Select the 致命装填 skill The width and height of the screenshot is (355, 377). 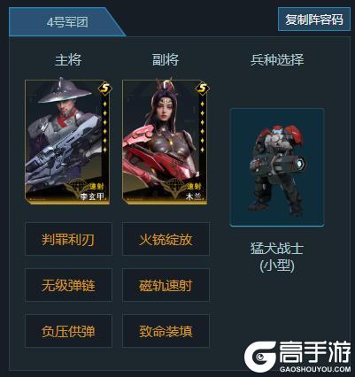coord(166,331)
